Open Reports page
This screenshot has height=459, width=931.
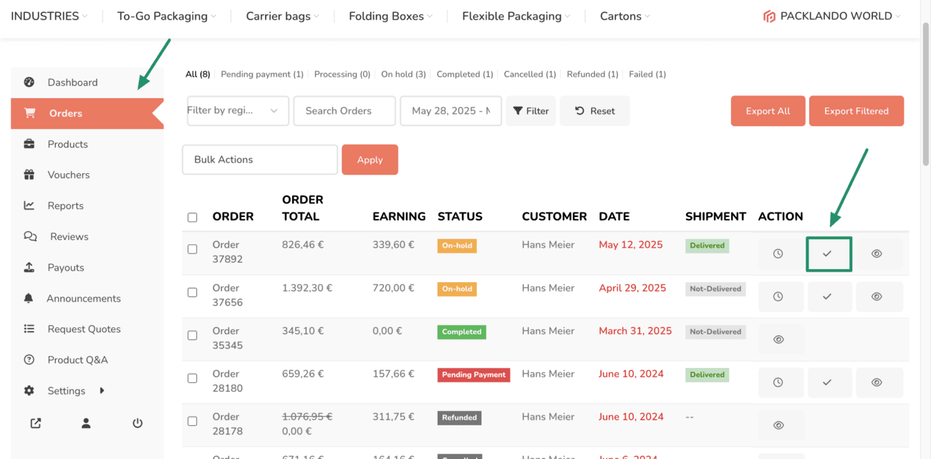pos(65,206)
